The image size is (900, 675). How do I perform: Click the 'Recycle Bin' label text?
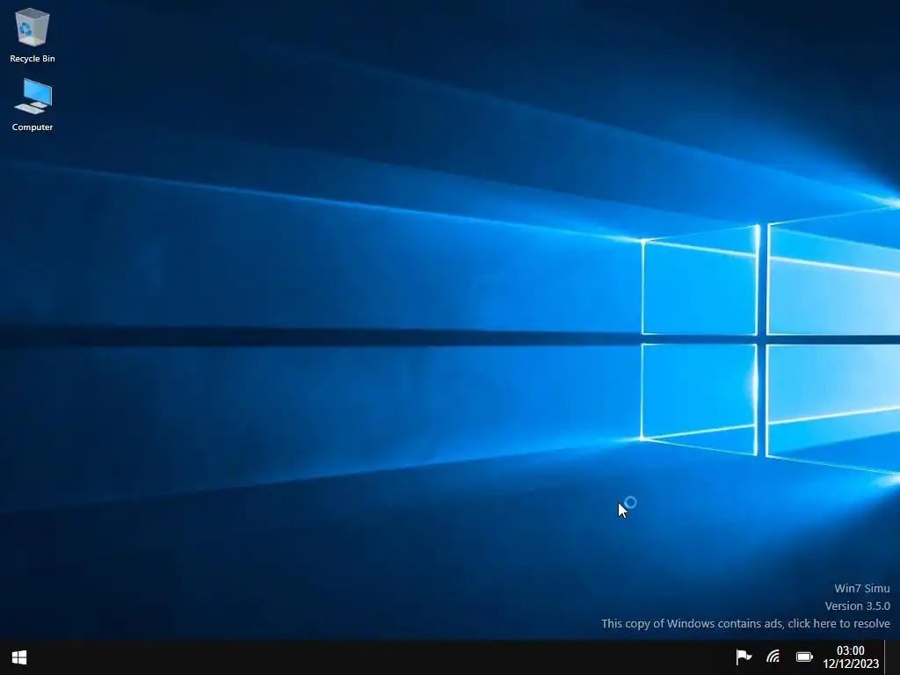(33, 59)
